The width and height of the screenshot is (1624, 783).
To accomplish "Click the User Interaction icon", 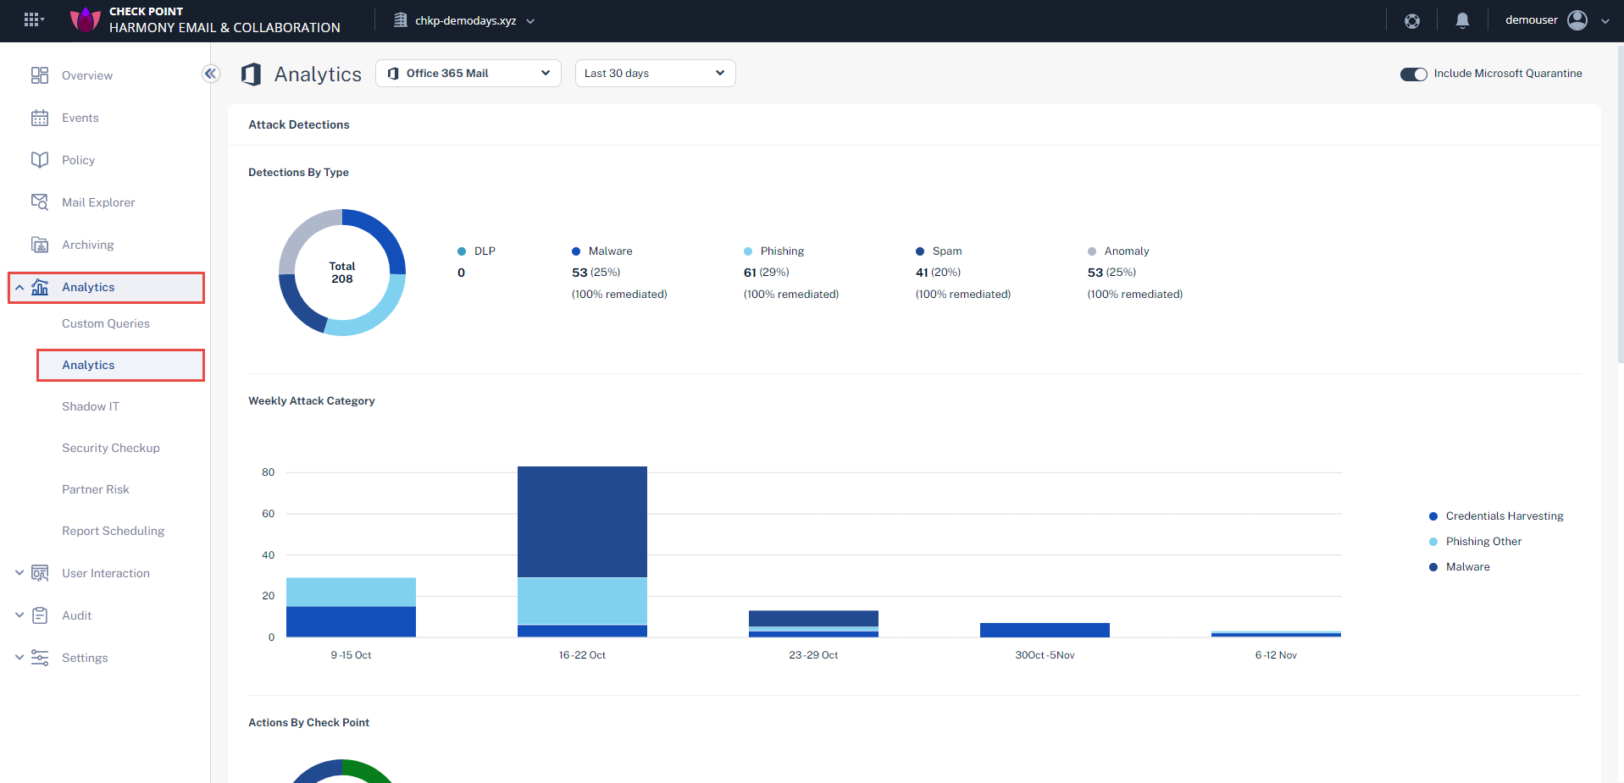I will tap(40, 573).
